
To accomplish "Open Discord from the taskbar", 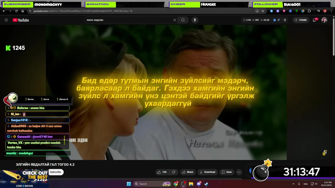I will (199, 184).
